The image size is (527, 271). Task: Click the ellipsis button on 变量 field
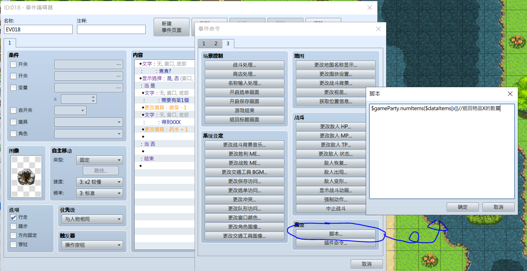point(118,88)
